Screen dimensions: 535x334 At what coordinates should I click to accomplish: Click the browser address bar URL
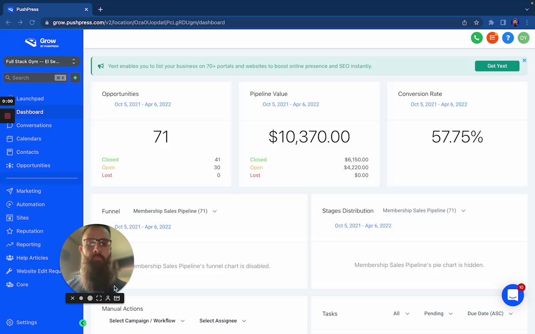[138, 22]
